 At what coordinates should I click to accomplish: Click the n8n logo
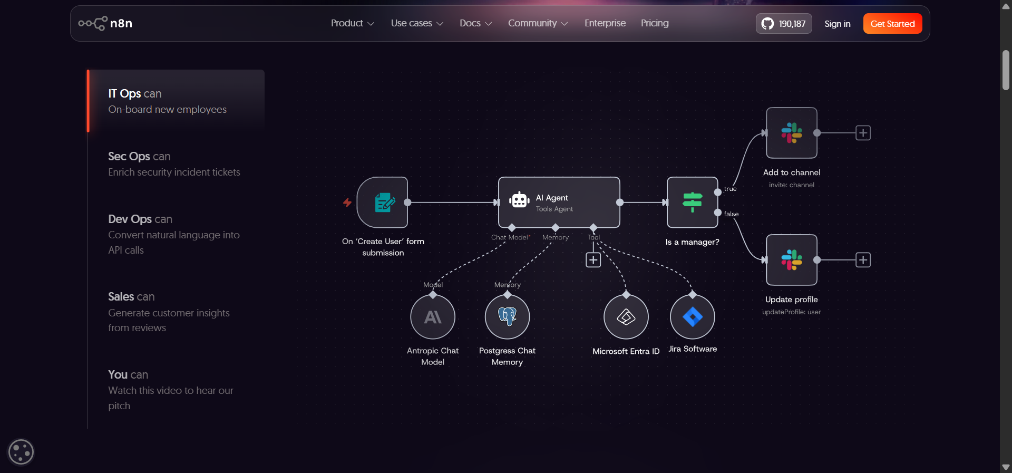[x=105, y=23]
